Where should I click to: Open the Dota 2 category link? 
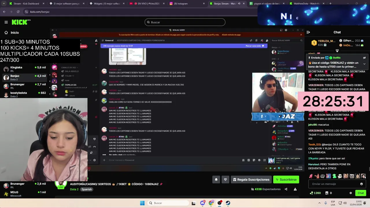[74, 189]
